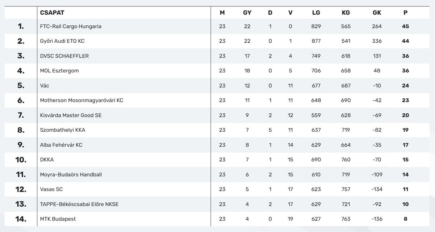Click the P points column header
Image resolution: width=435 pixels, height=232 pixels.
click(405, 13)
